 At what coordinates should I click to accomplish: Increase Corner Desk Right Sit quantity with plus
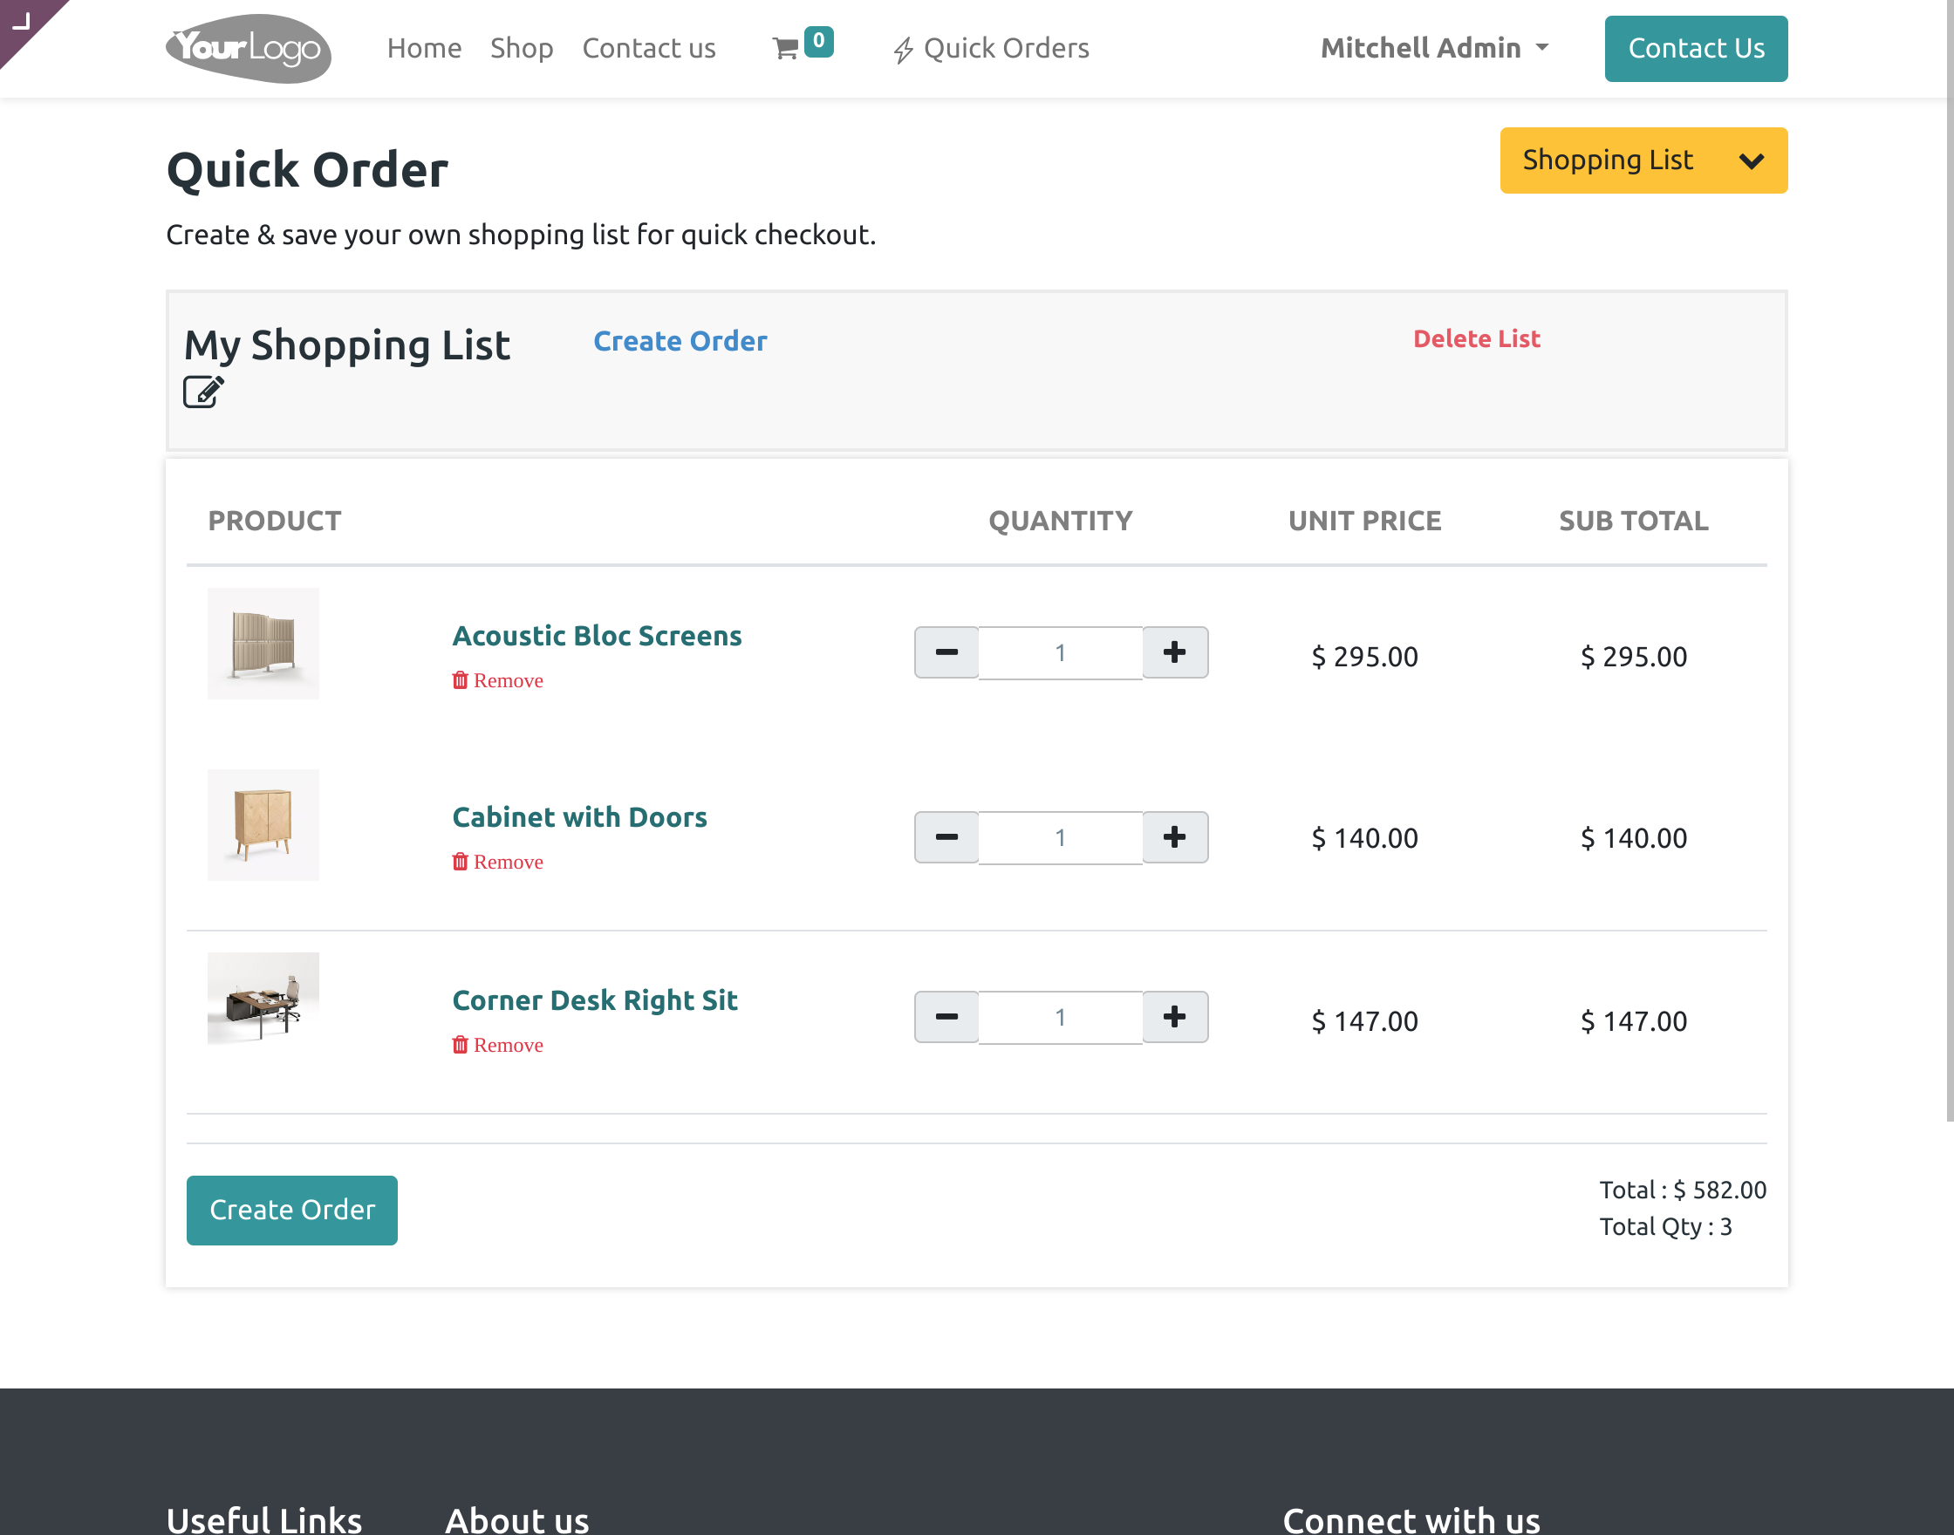(x=1175, y=1016)
